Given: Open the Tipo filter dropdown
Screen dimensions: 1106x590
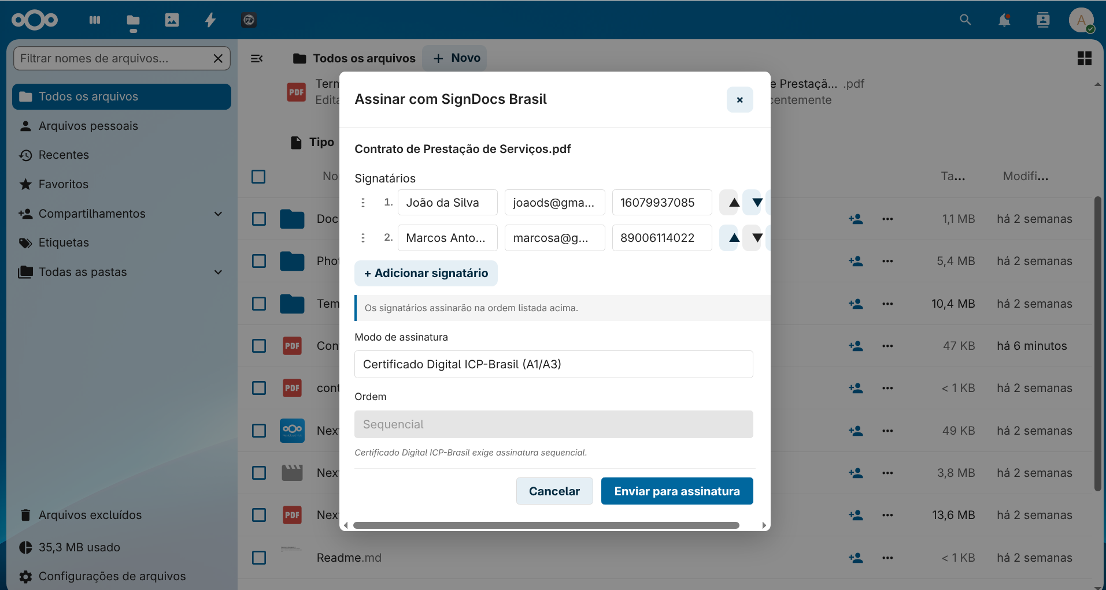Looking at the screenshot, I should tap(313, 142).
